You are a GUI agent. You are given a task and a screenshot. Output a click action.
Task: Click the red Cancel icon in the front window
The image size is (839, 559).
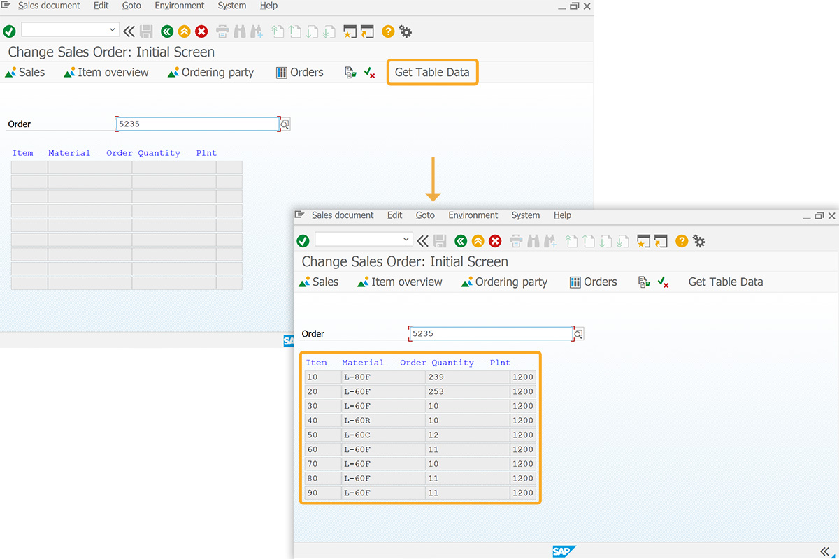[495, 240]
